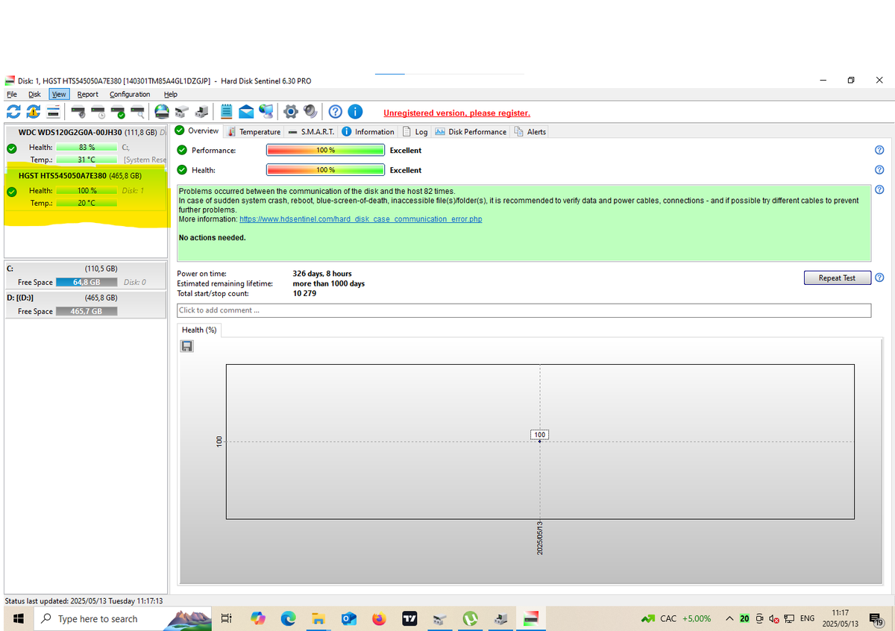Click the 'Unregistered version, please register' link
This screenshot has width=895, height=631.
pos(456,113)
